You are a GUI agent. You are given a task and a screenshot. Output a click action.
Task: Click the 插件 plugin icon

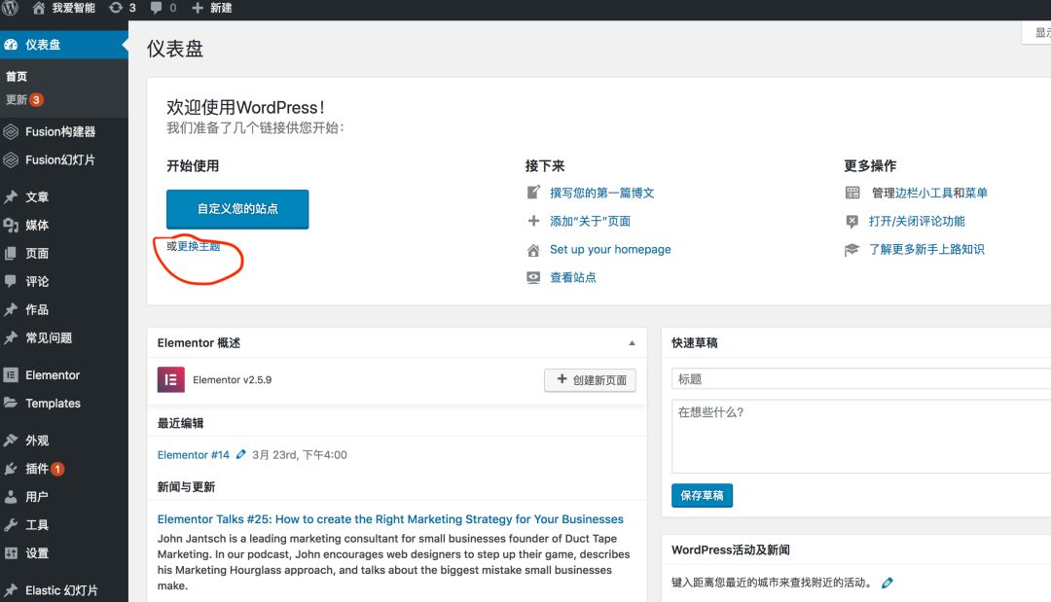tap(11, 469)
